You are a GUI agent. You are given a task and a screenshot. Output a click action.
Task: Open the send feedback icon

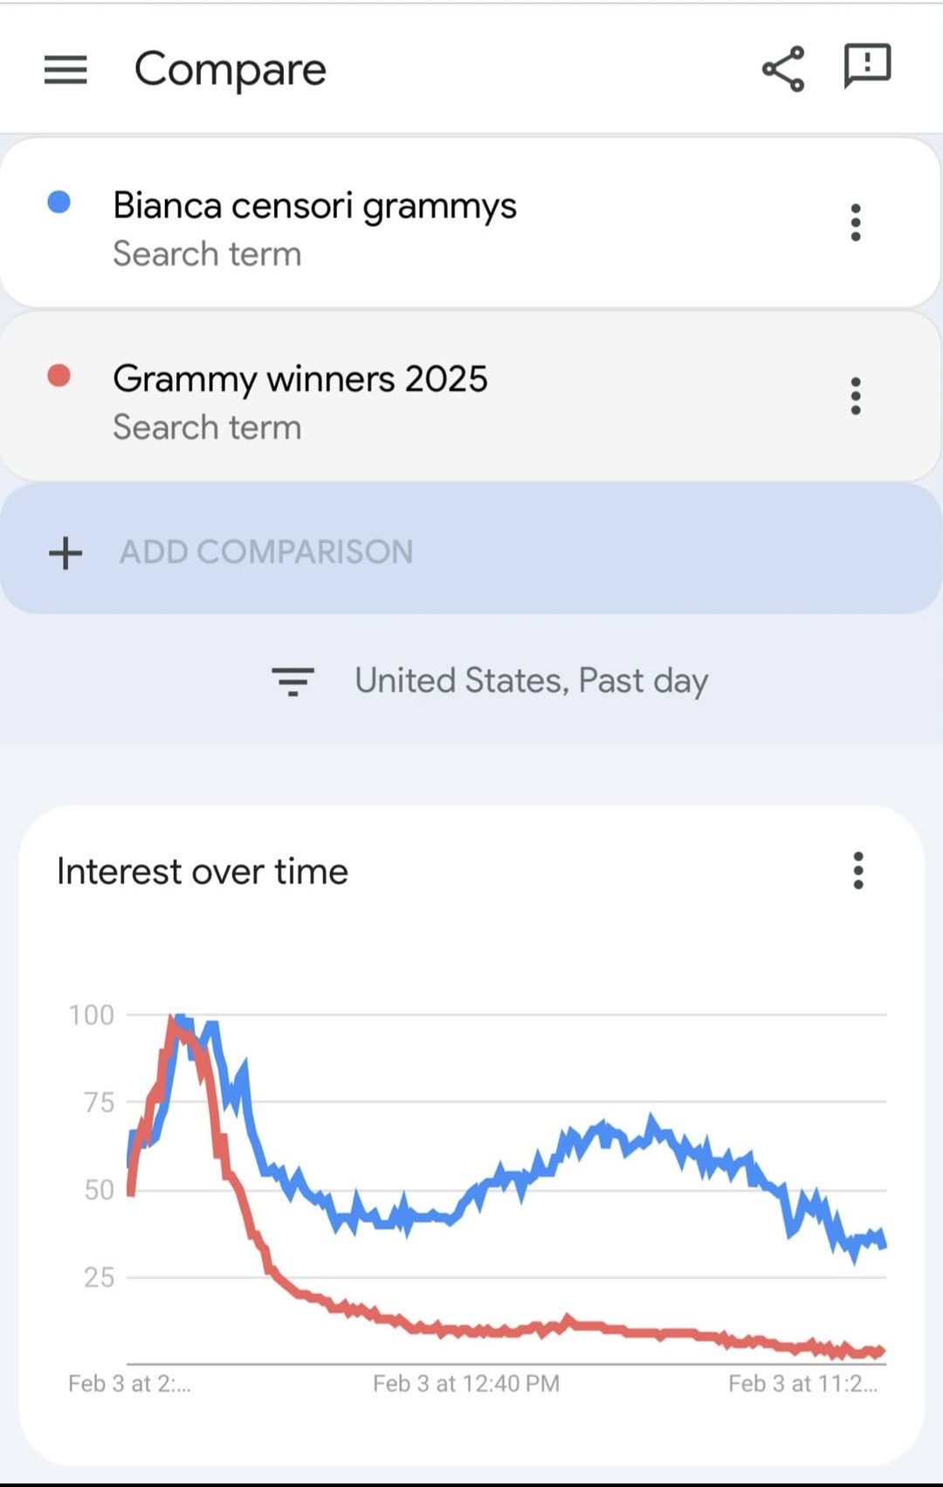[x=866, y=66]
